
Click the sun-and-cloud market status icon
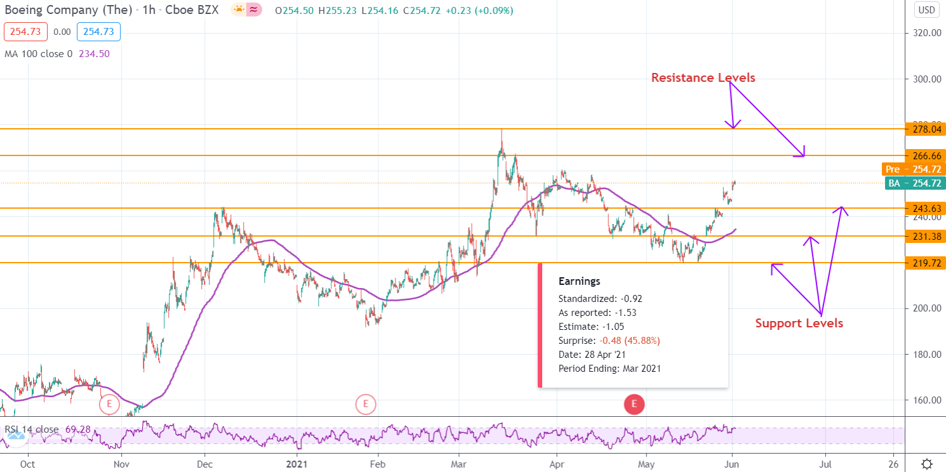click(238, 10)
